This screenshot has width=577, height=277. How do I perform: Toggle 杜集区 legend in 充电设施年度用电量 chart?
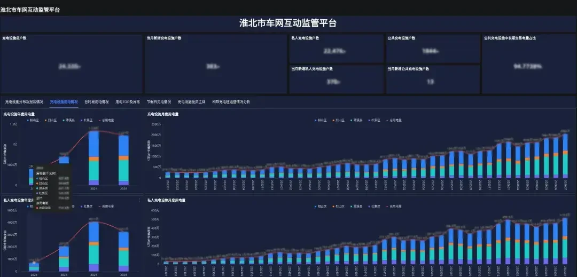click(87, 120)
